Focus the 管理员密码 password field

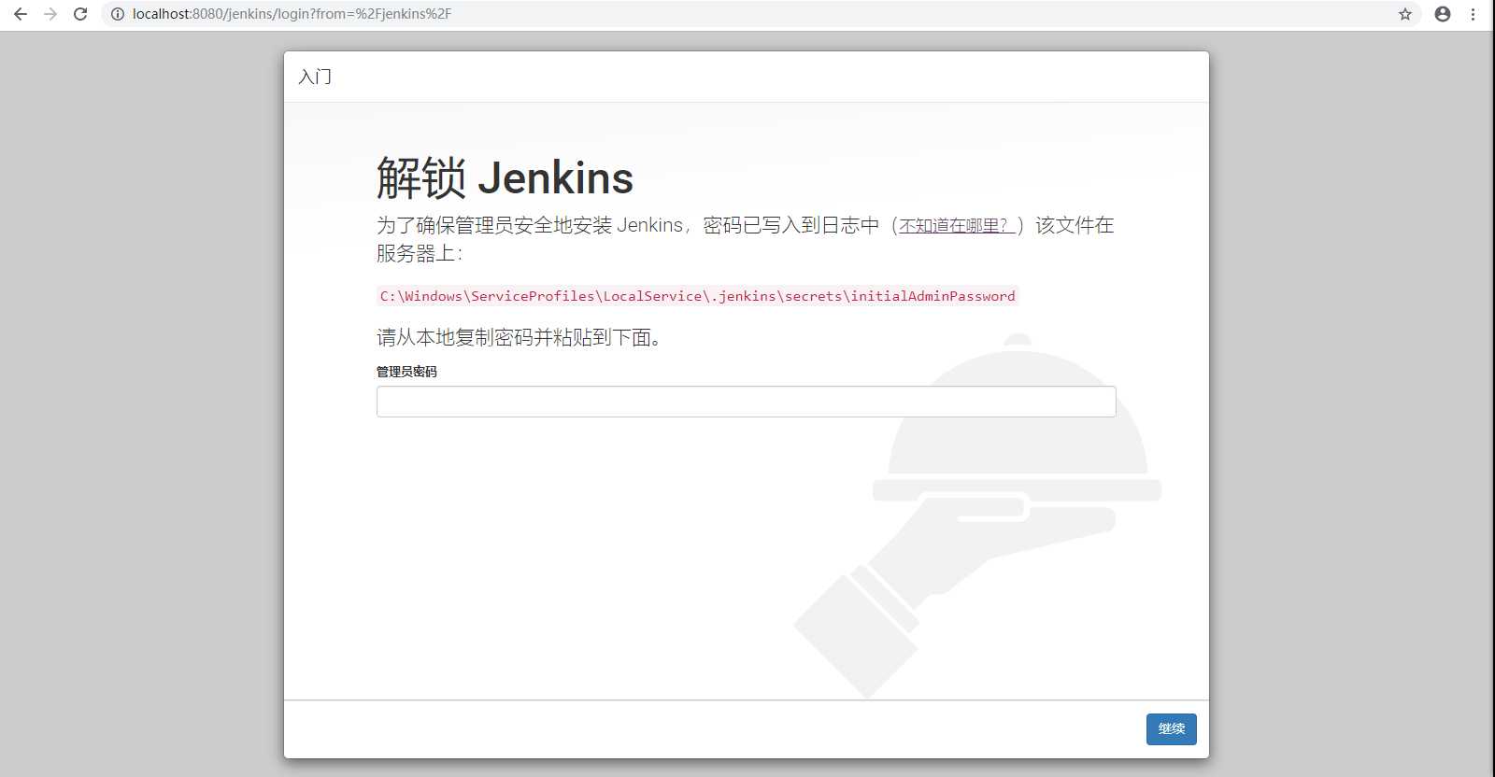[x=746, y=402]
